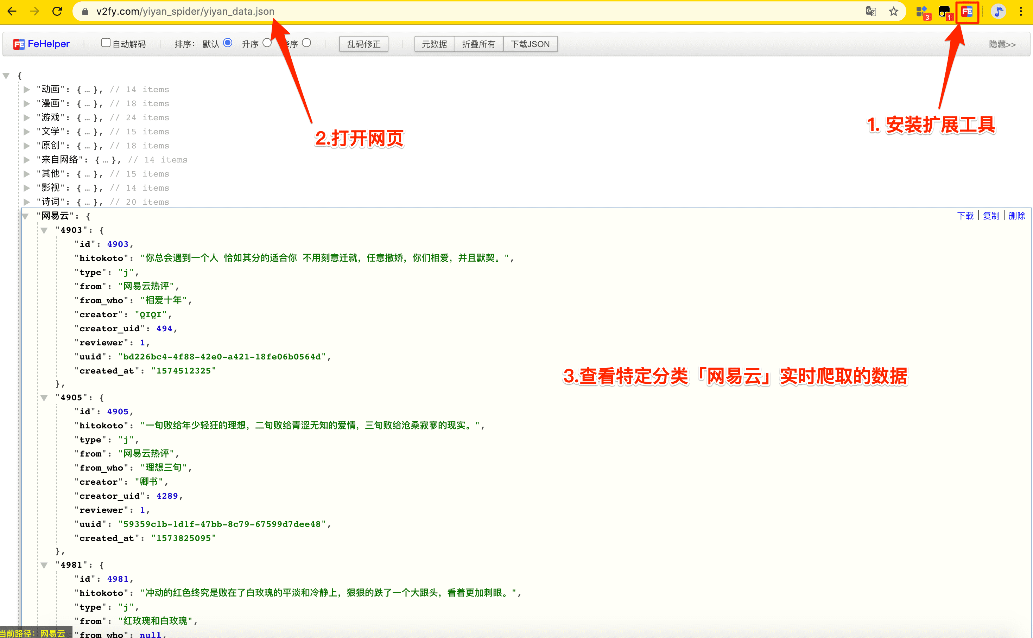Expand the "影视" node

pyautogui.click(x=27, y=188)
